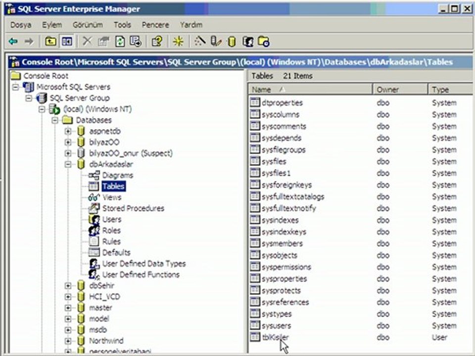Screen dimensions: 475x356
Task: Click the tblKisiler table icon
Action: click(255, 337)
